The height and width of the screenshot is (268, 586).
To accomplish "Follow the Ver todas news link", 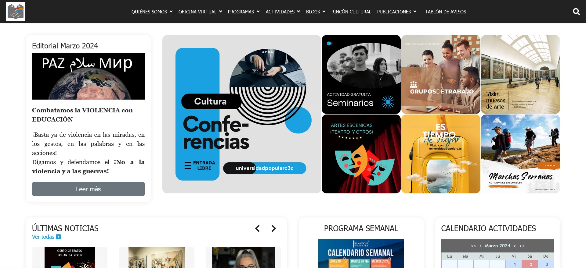I will [43, 237].
